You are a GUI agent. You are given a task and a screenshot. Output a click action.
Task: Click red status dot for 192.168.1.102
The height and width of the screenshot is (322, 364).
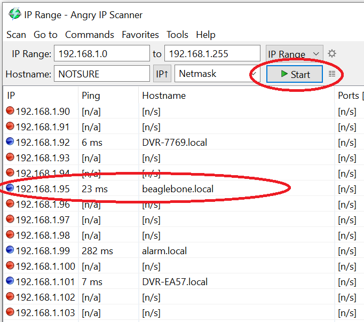10,296
